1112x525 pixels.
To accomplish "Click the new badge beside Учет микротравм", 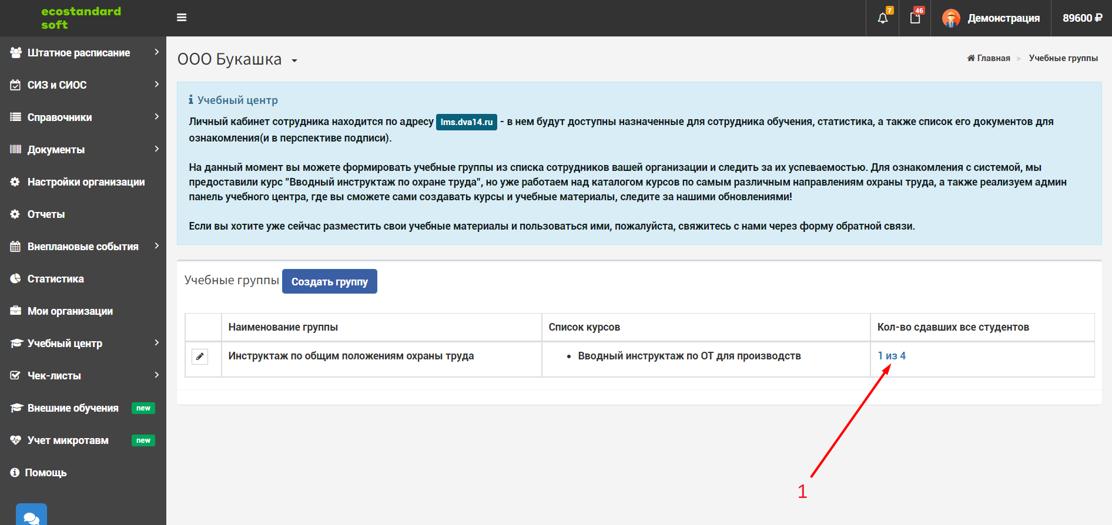I will (143, 440).
